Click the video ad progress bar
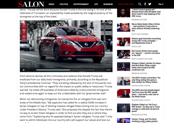The width and height of the screenshot is (174, 123). (65, 70)
